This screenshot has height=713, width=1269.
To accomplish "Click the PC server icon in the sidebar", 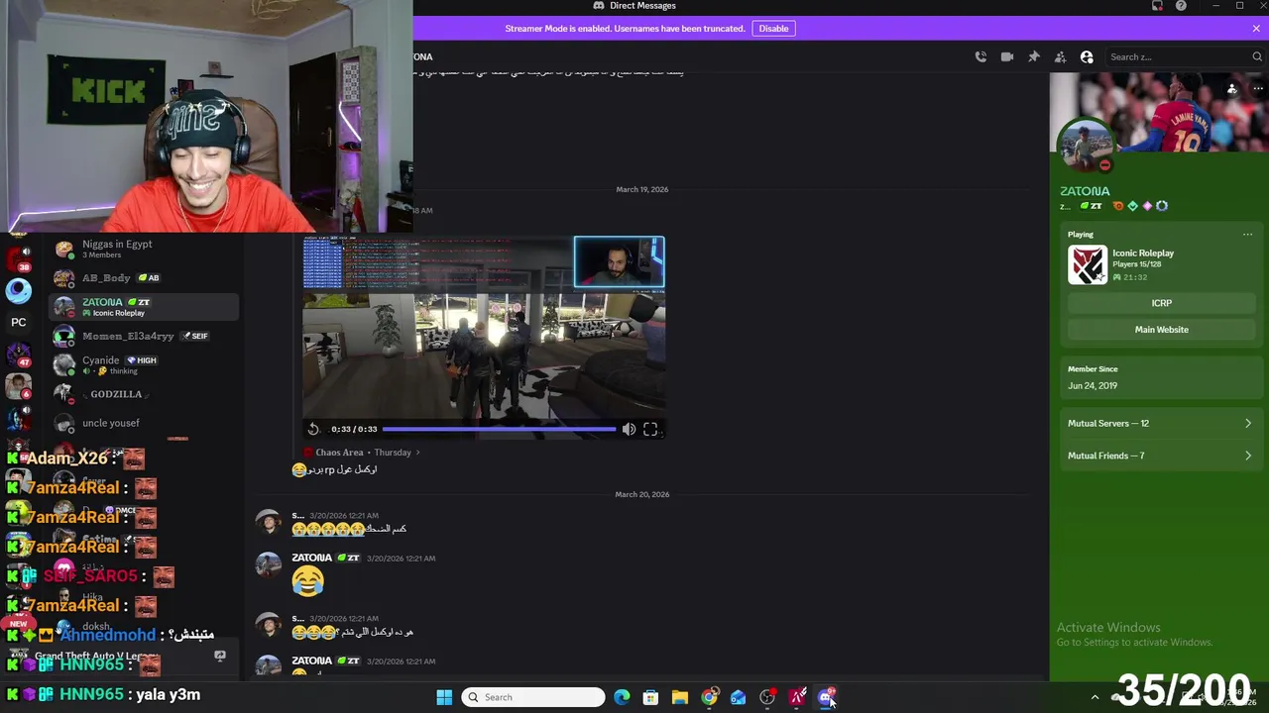I will 19,322.
